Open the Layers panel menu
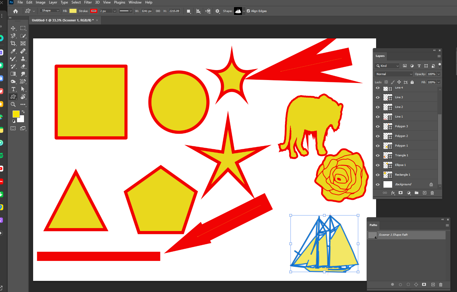457x292 pixels. pos(439,56)
